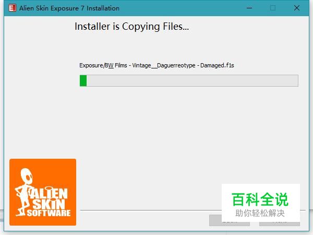Click the 'Exposure/BW Films' part of path

coord(103,65)
